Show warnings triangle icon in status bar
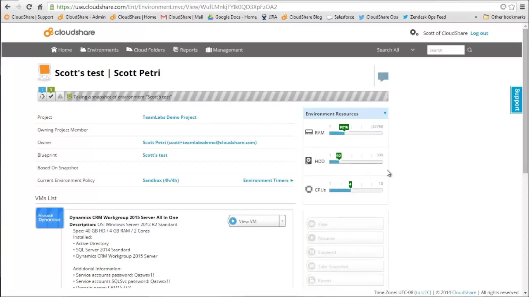 [60, 97]
